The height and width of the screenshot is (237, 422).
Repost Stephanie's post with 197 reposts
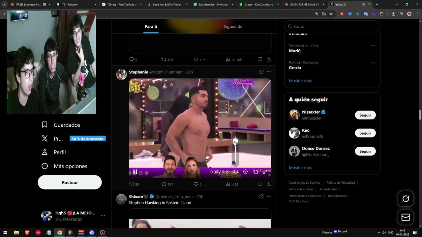pyautogui.click(x=167, y=184)
